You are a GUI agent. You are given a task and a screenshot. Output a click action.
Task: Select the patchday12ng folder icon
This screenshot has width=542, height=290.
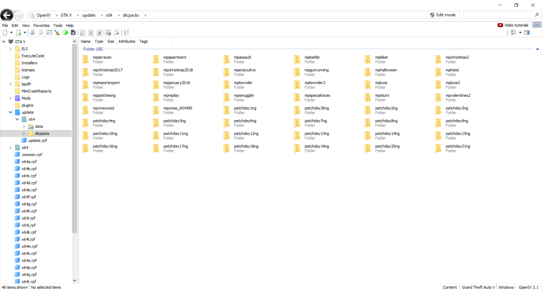click(x=227, y=136)
